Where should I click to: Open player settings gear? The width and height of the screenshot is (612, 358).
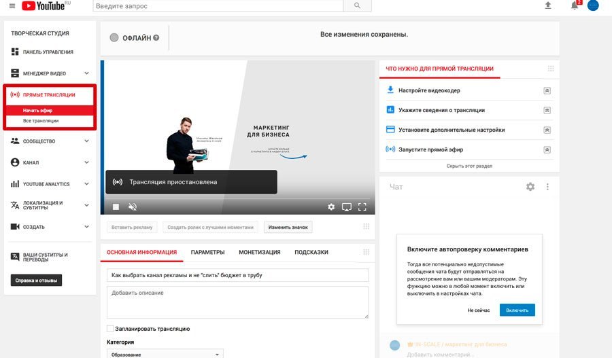331,207
